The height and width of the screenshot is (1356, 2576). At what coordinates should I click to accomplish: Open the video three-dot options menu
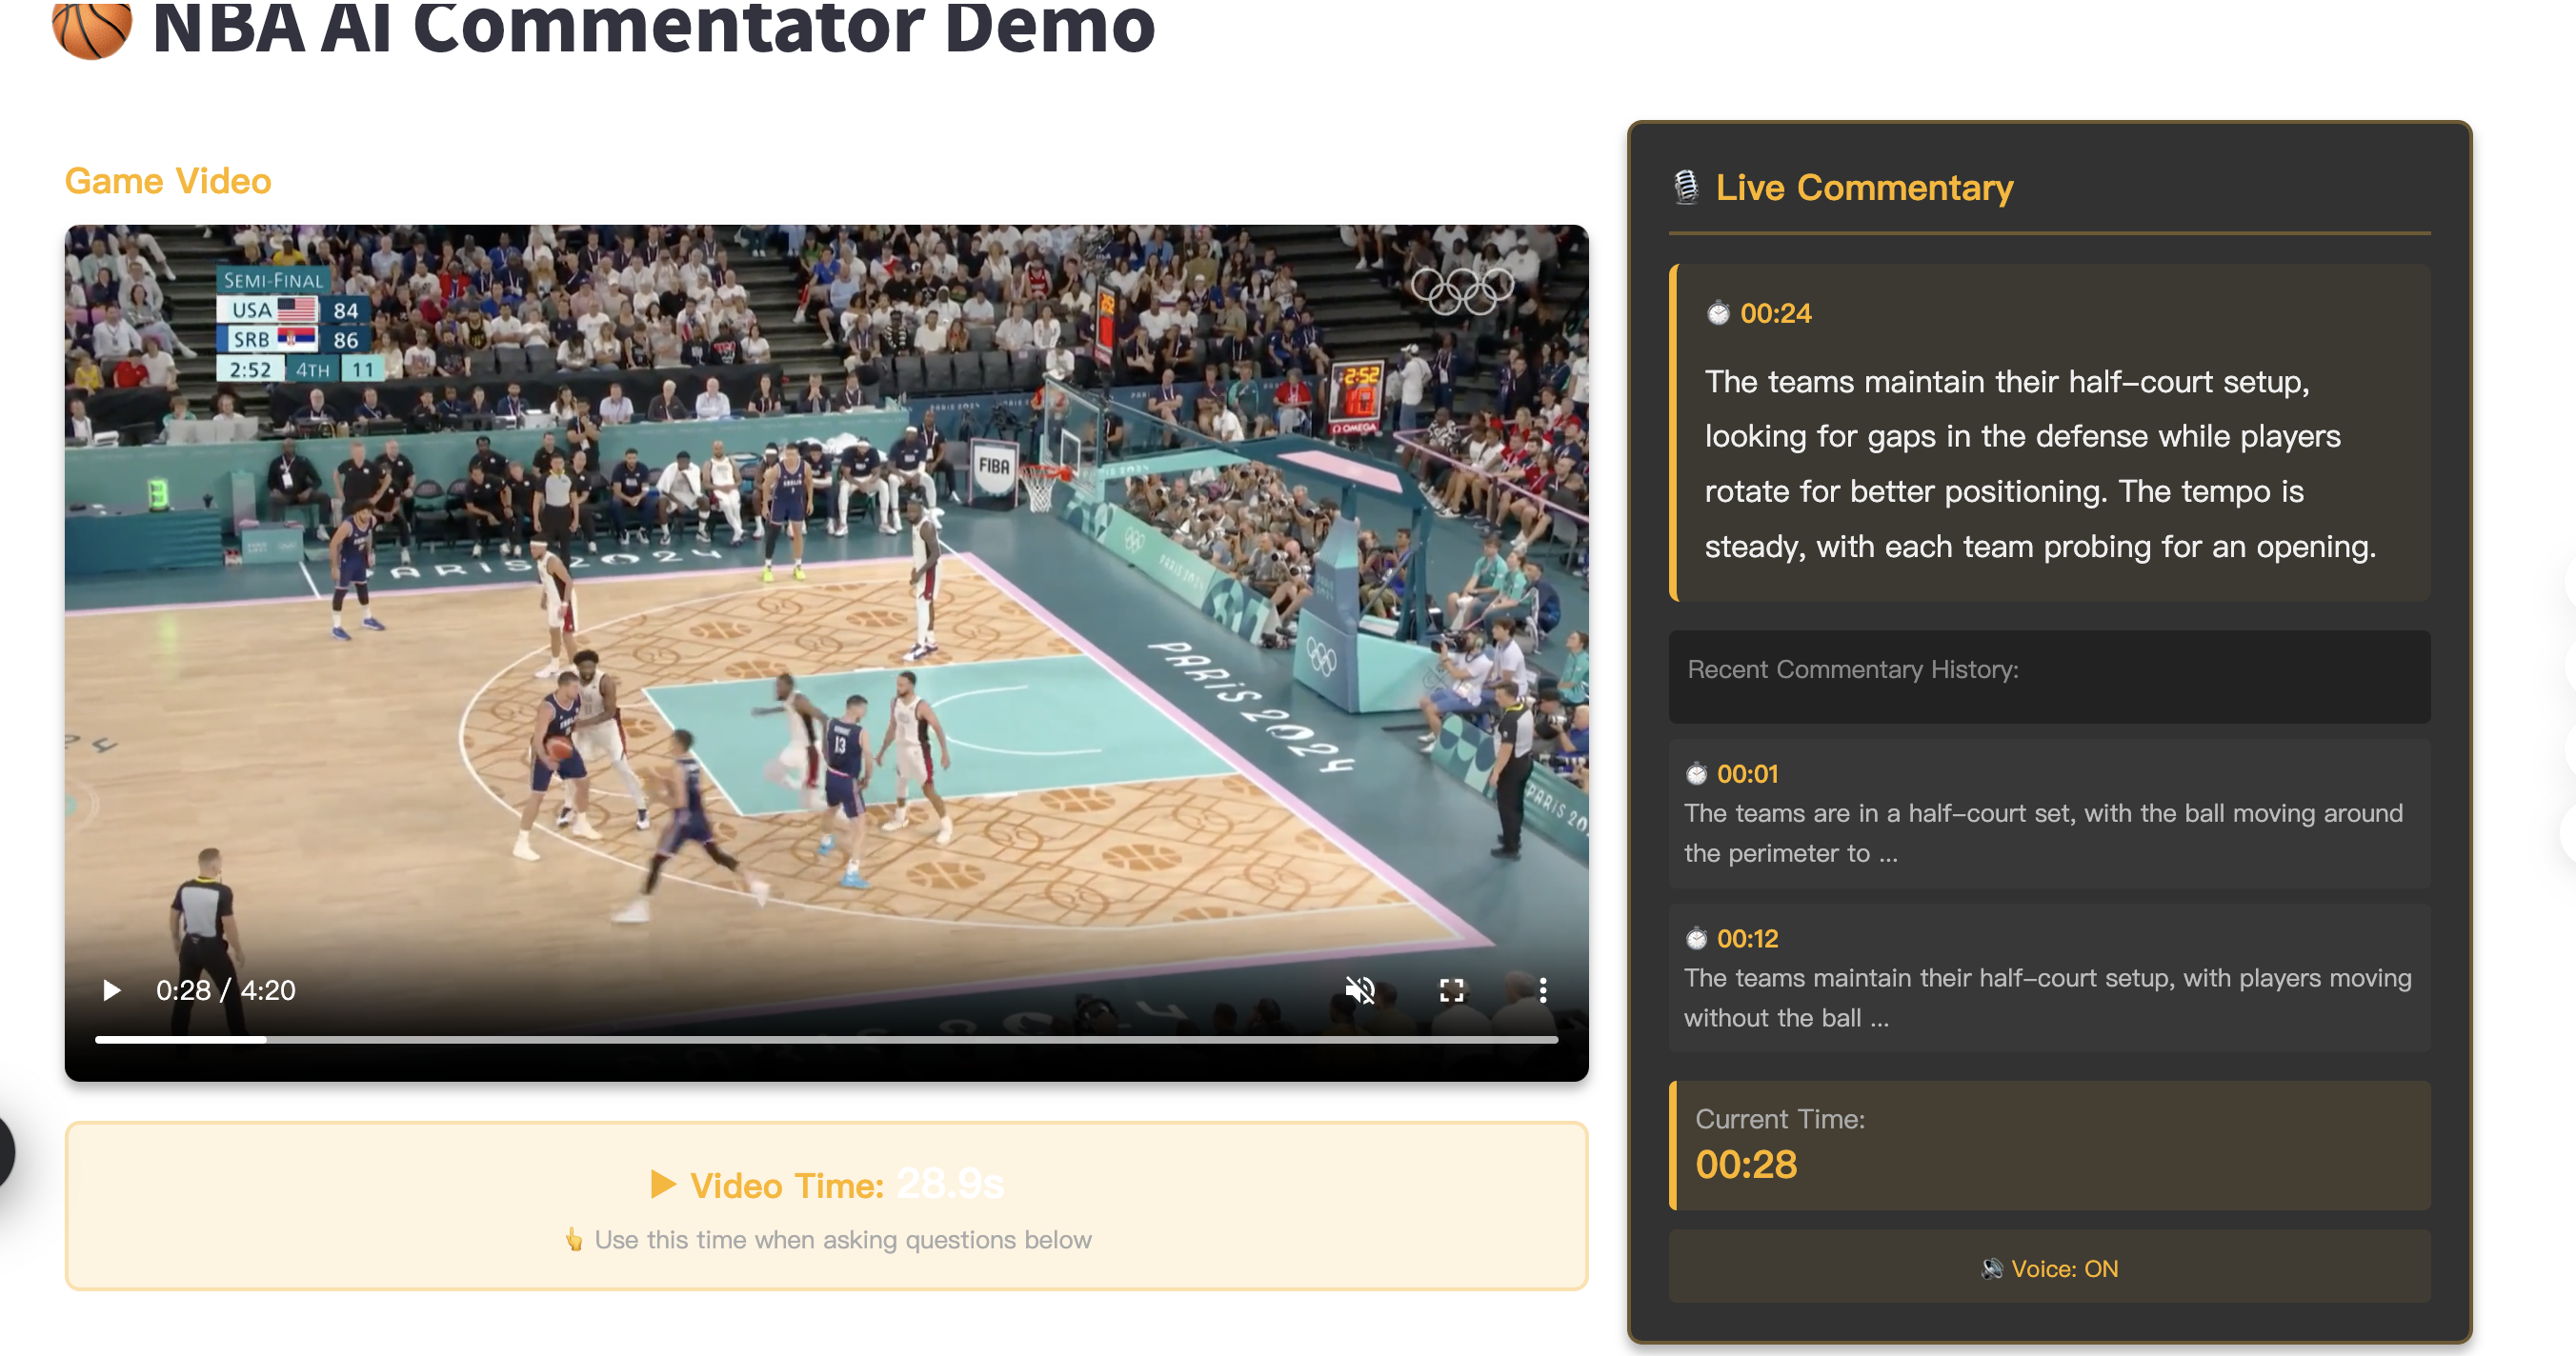tap(1542, 989)
